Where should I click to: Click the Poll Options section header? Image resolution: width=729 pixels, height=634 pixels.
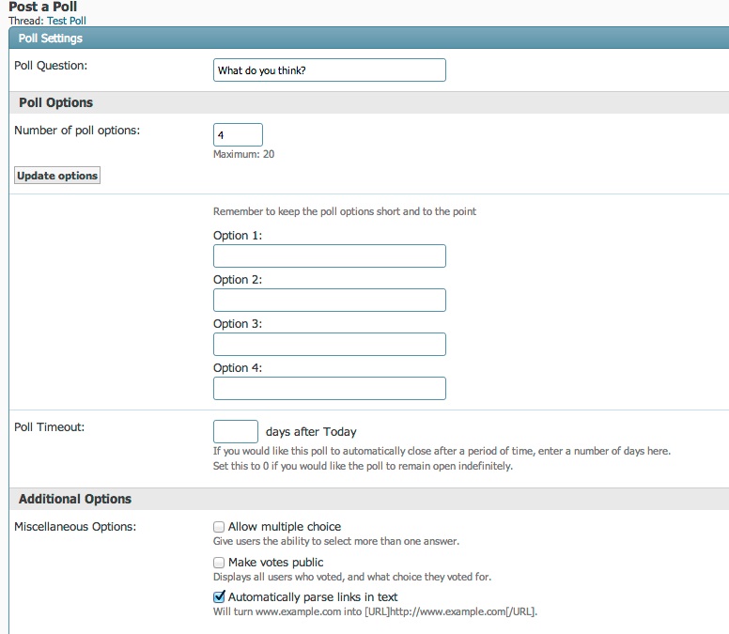point(55,102)
